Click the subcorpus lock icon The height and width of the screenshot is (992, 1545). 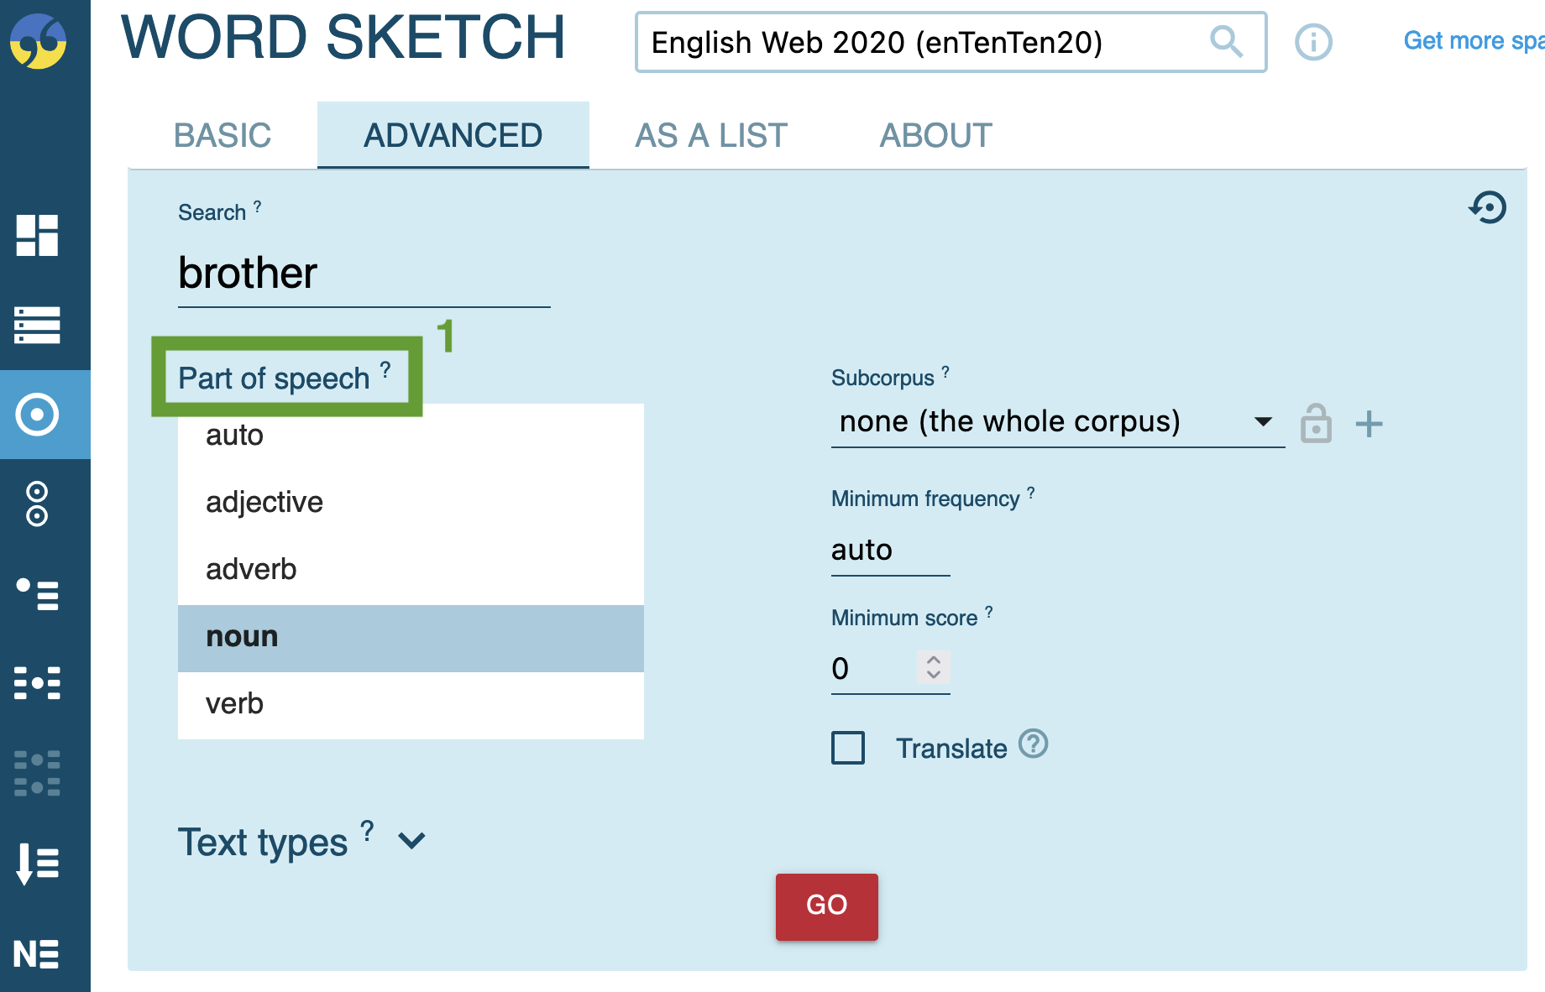click(x=1316, y=423)
